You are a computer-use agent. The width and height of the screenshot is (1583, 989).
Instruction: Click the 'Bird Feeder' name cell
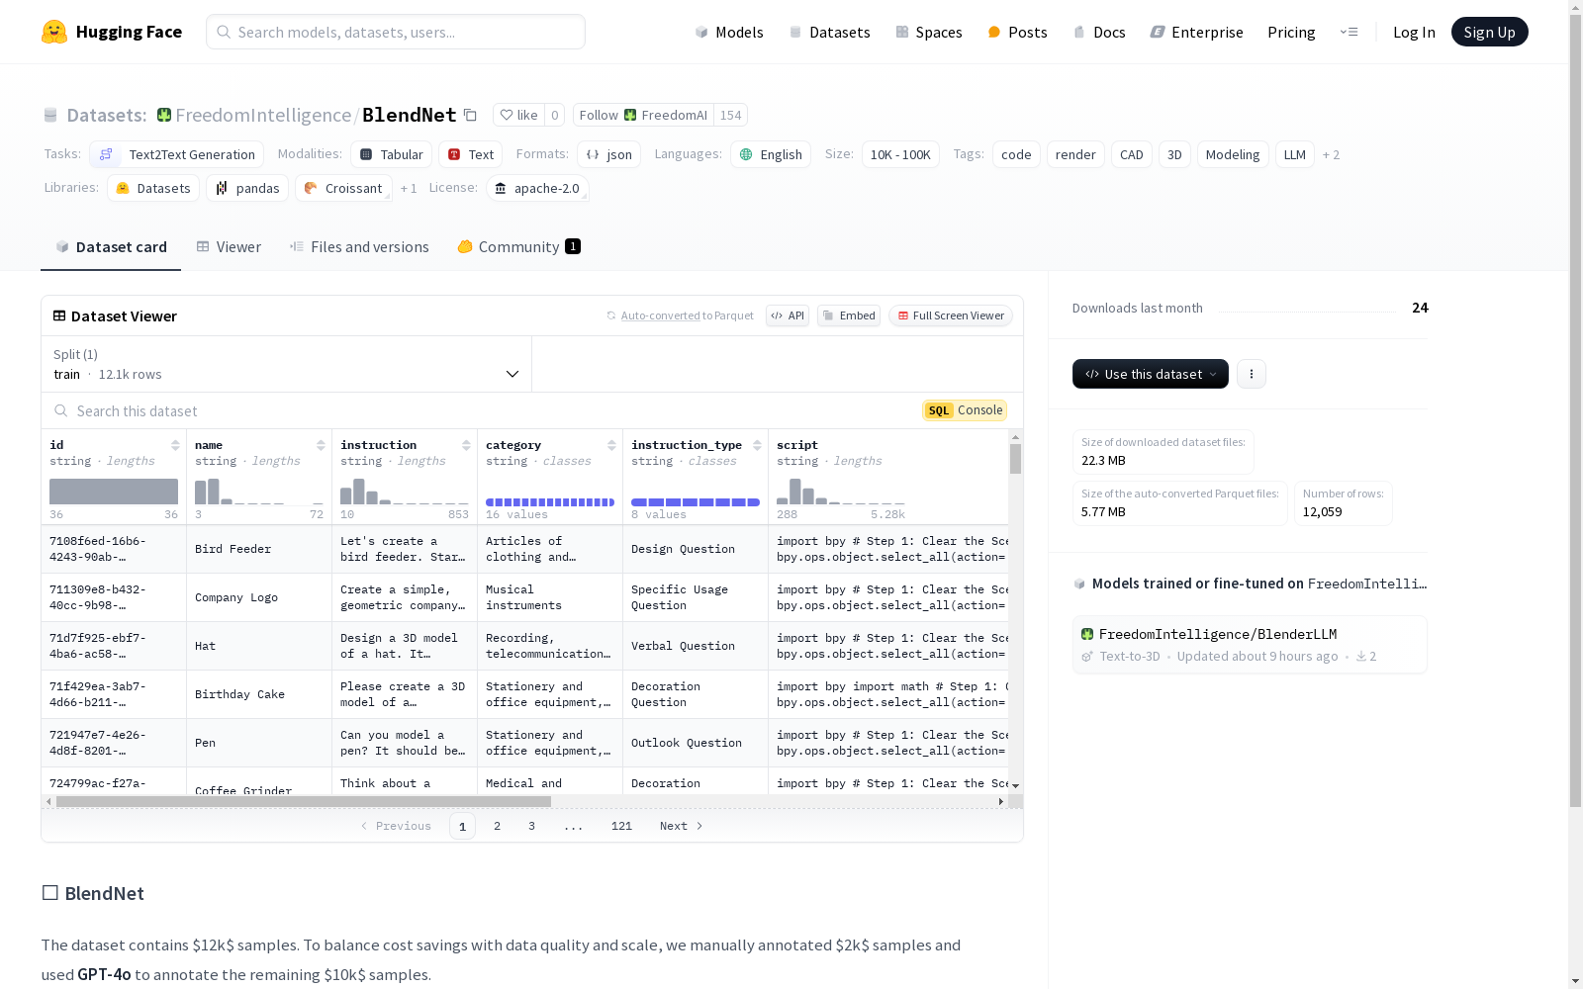tap(259, 549)
